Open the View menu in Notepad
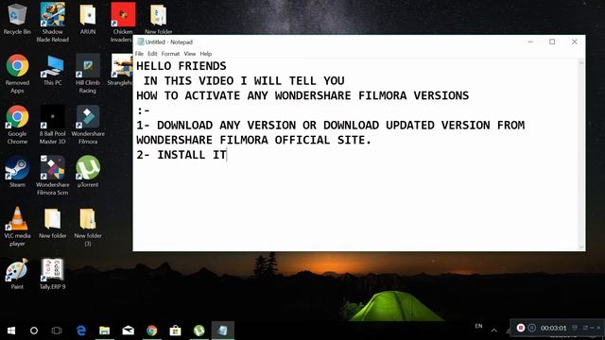The width and height of the screenshot is (605, 340). (x=189, y=54)
